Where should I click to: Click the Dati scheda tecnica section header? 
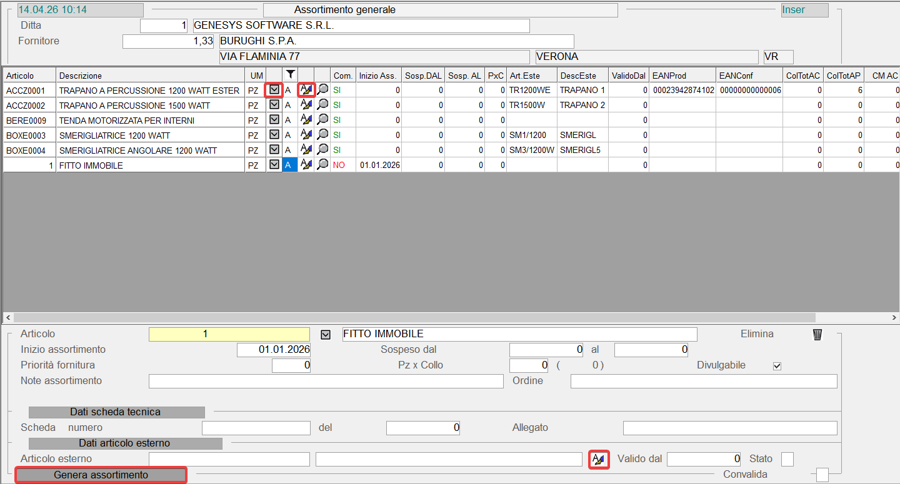coord(117,412)
